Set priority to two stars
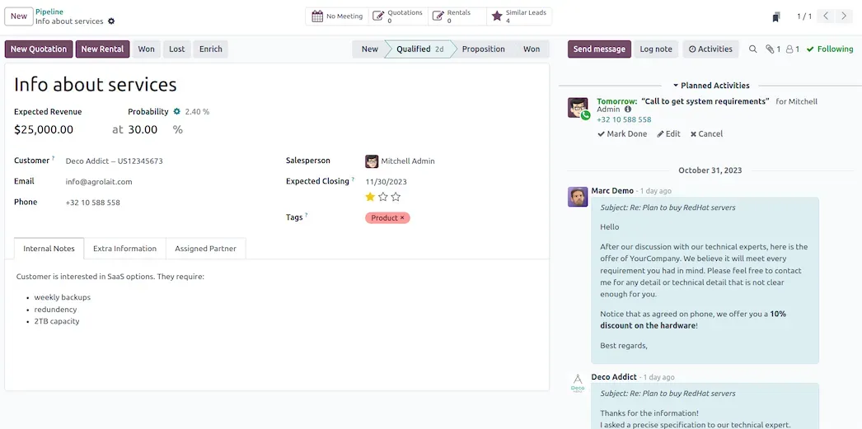 coord(383,197)
